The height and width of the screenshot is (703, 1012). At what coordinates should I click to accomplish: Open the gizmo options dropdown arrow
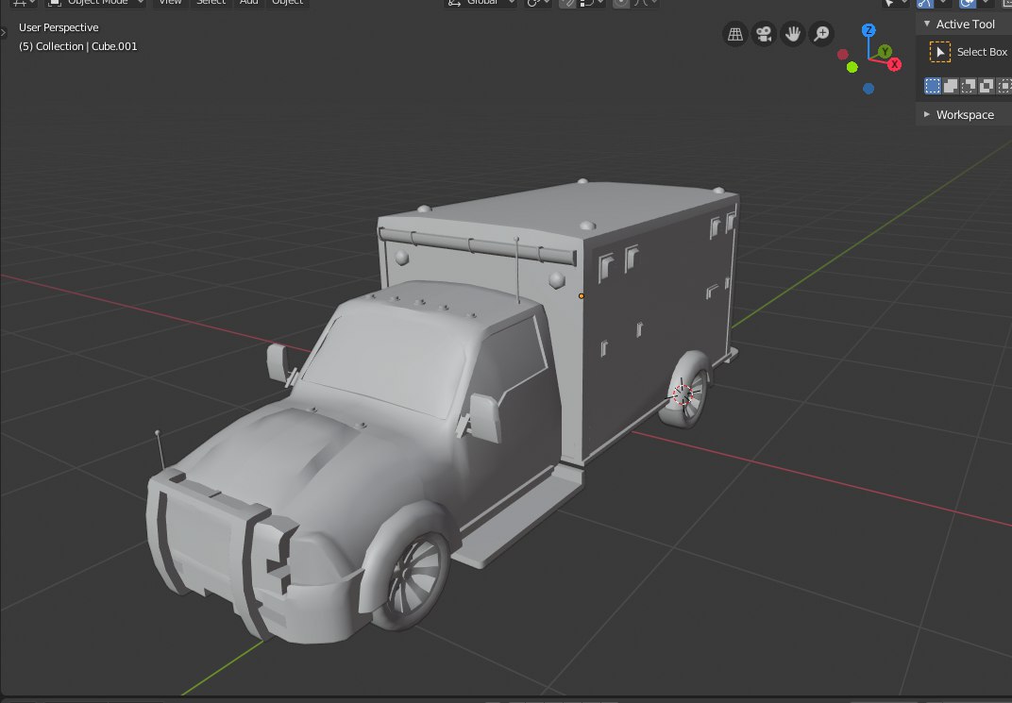pyautogui.click(x=943, y=3)
